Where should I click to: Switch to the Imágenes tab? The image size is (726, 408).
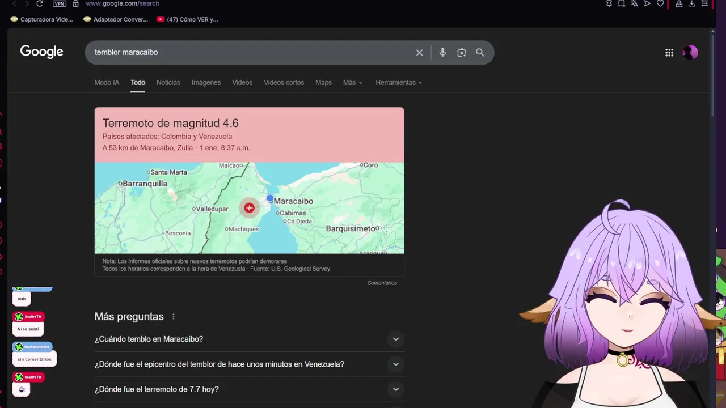coord(206,83)
